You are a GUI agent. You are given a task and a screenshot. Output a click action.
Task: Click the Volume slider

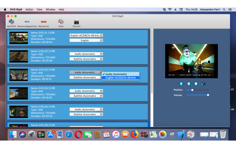click(198, 95)
